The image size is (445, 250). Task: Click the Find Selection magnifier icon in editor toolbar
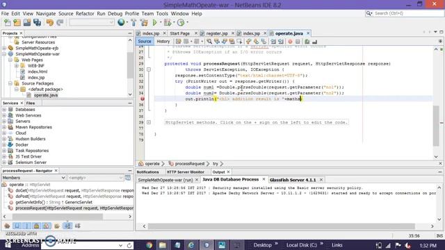click(x=209, y=42)
